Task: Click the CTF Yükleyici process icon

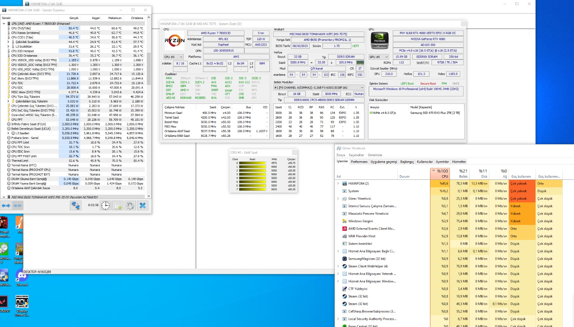Action: 344,289
